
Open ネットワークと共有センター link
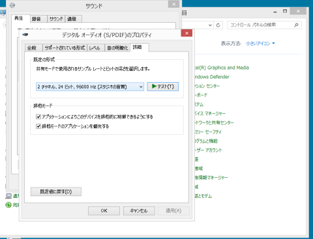[215, 123]
